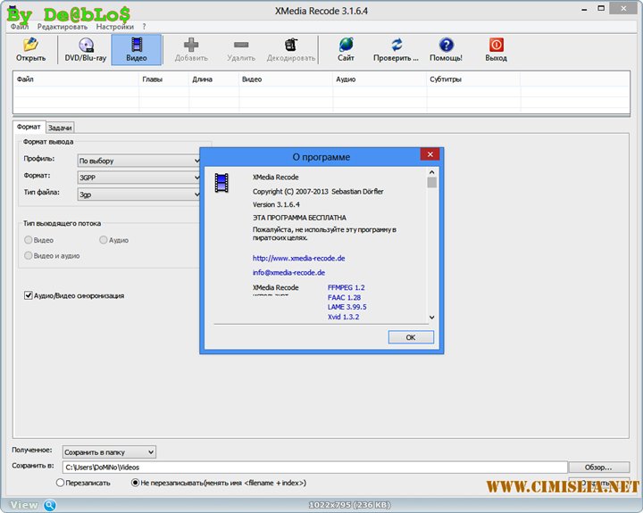Open Помощь! help icon
This screenshot has width=643, height=513.
click(446, 45)
